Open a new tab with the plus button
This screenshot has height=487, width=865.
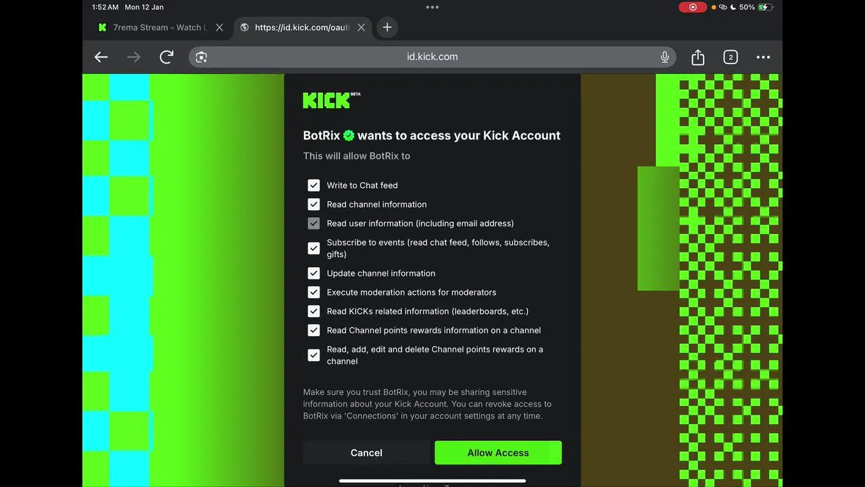coord(387,28)
